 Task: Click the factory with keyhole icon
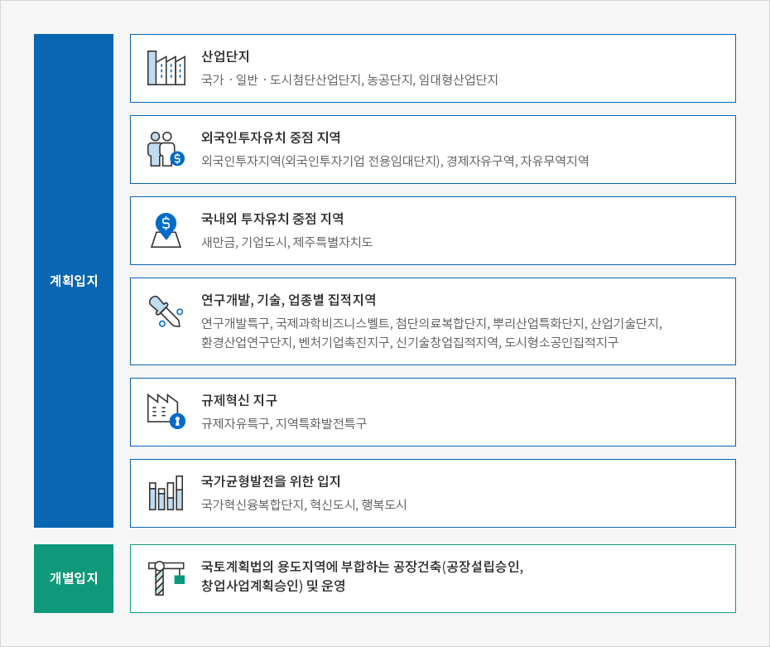[x=166, y=411]
